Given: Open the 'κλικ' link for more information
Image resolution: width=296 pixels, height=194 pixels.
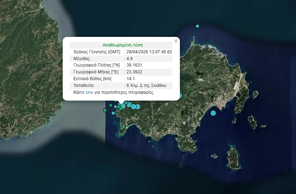Looking at the screenshot, I should (90, 92).
